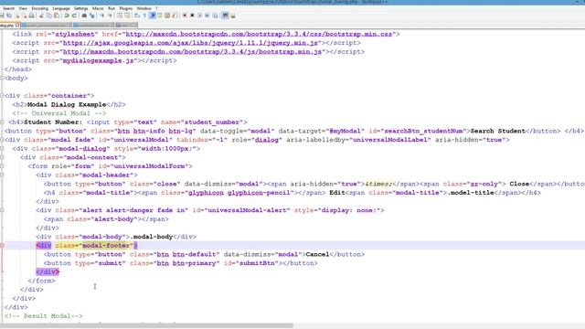Click the "Student Number:" text in code
585x329 pixels.
(x=53, y=122)
